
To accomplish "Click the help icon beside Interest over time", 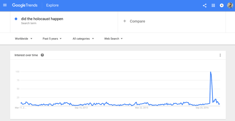I will (x=42, y=55).
